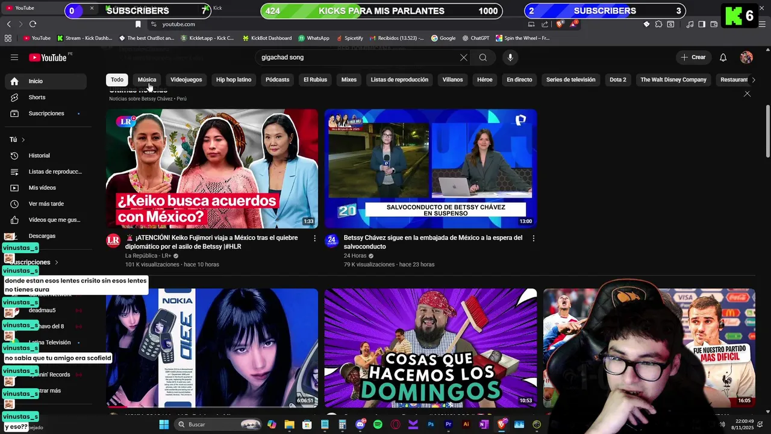Show more filter chips with right arrow
This screenshot has height=434, width=771.
[753, 80]
